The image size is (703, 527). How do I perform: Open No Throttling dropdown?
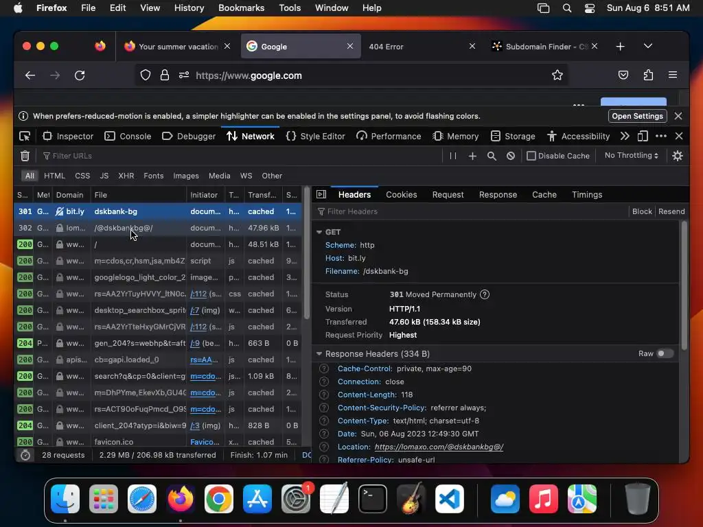tap(632, 156)
